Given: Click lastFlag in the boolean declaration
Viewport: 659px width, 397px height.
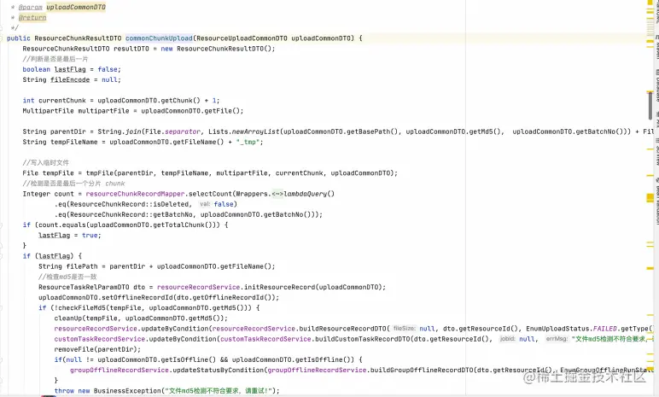Looking at the screenshot, I should [x=70, y=69].
